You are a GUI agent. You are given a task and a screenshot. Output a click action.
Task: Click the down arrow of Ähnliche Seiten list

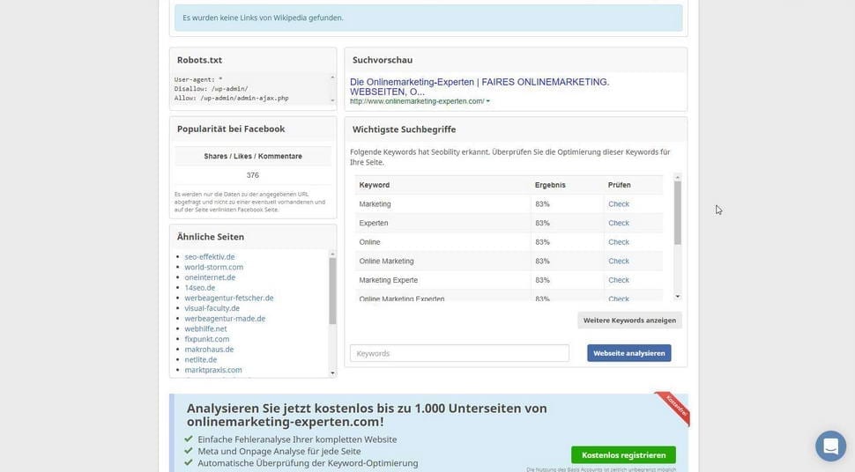[x=332, y=372]
